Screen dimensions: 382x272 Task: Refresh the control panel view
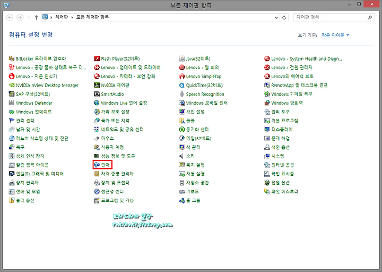click(284, 18)
